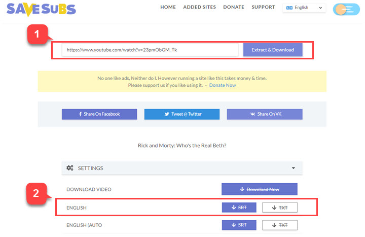Download English subtitles as TXT
This screenshot has height=237, width=365.
pyautogui.click(x=279, y=207)
